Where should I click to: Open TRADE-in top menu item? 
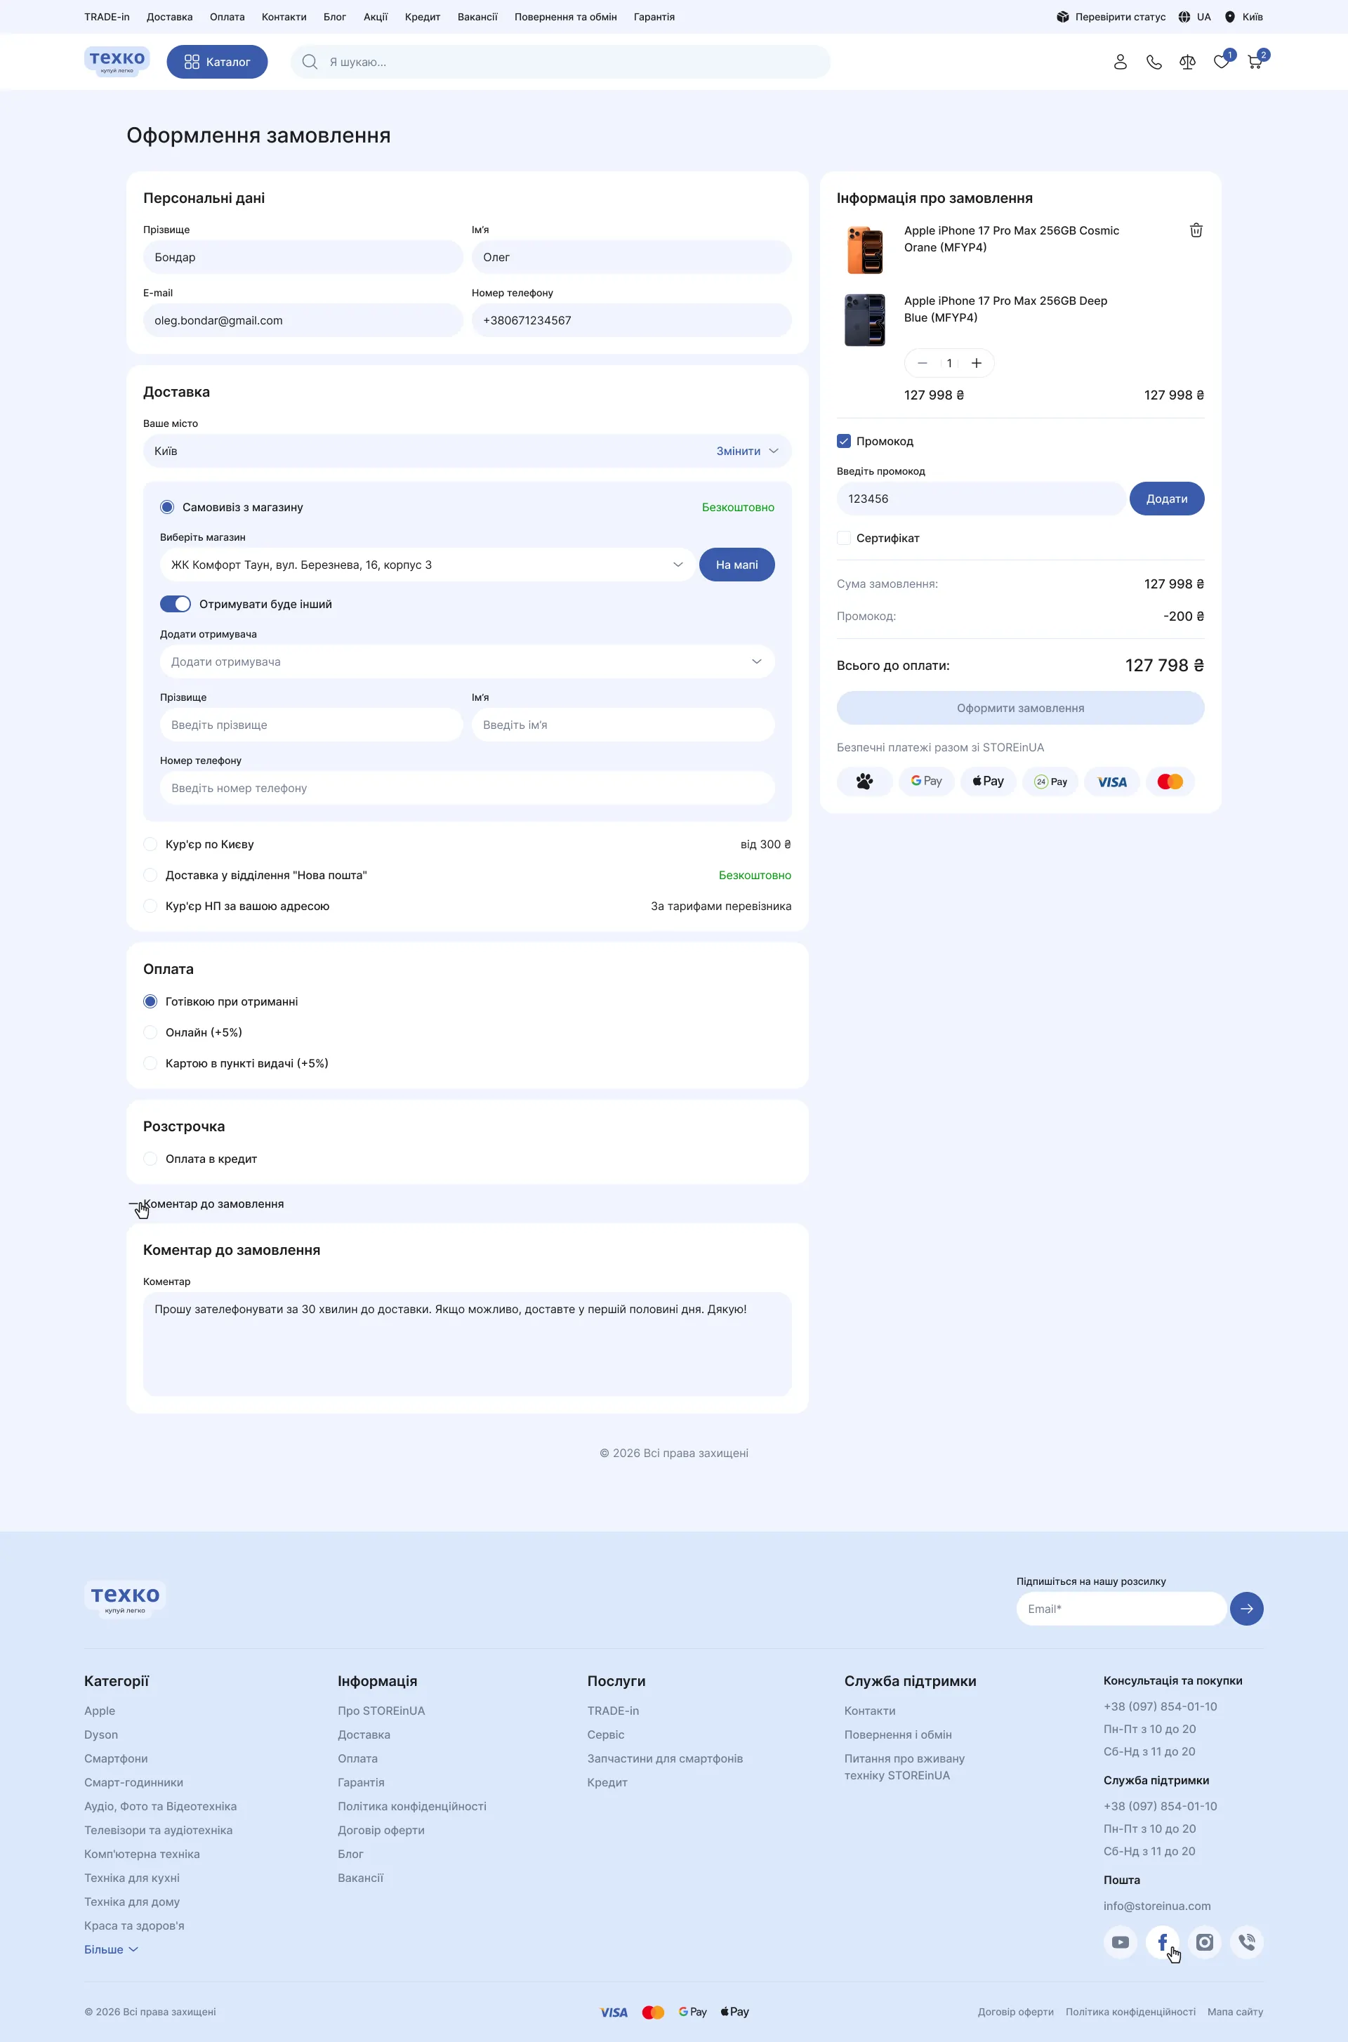107,16
